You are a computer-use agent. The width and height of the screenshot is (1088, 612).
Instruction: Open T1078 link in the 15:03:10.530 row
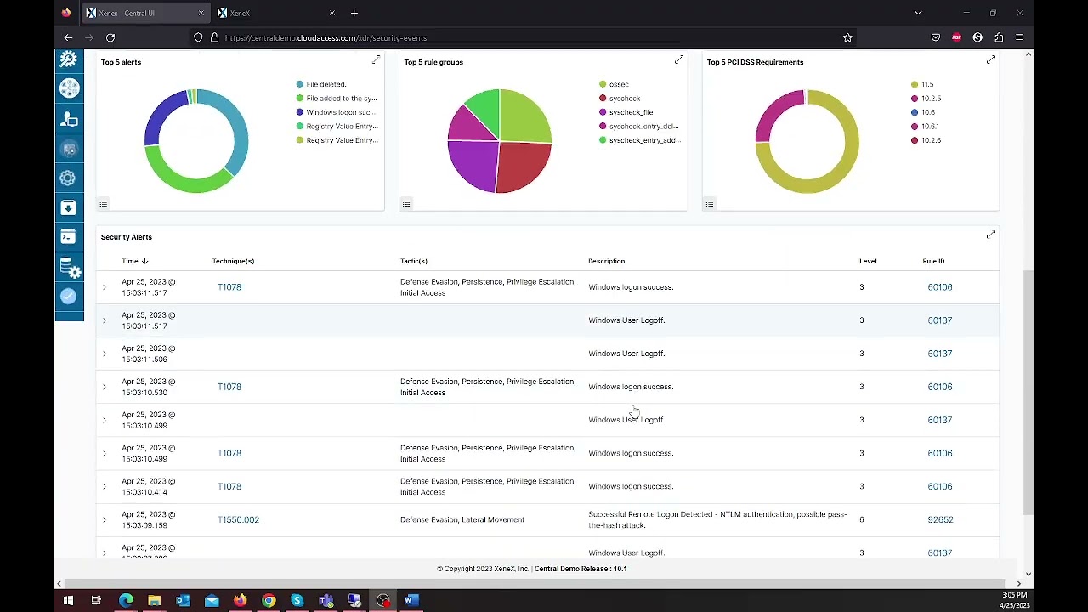pyautogui.click(x=229, y=387)
